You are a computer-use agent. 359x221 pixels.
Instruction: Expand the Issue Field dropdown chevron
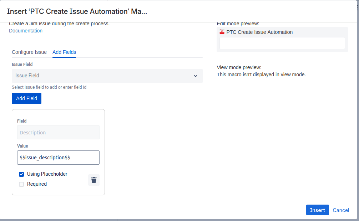click(195, 76)
